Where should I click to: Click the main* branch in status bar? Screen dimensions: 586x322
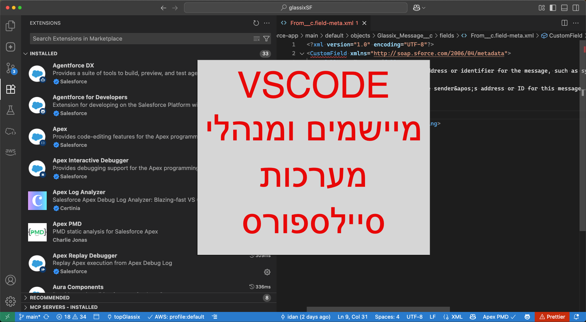pos(30,317)
